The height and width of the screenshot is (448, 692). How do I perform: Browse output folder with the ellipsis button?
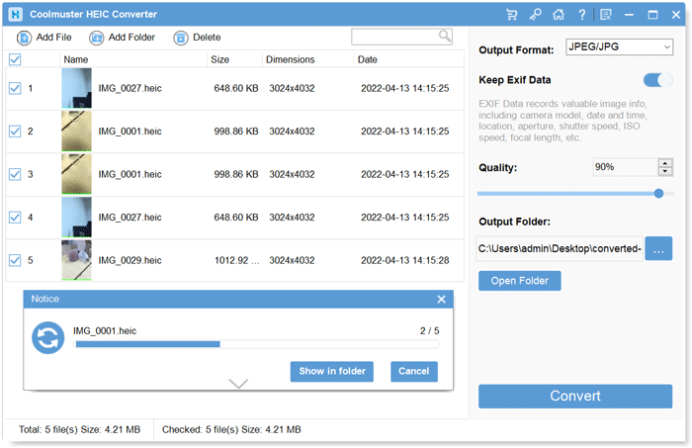coord(658,249)
